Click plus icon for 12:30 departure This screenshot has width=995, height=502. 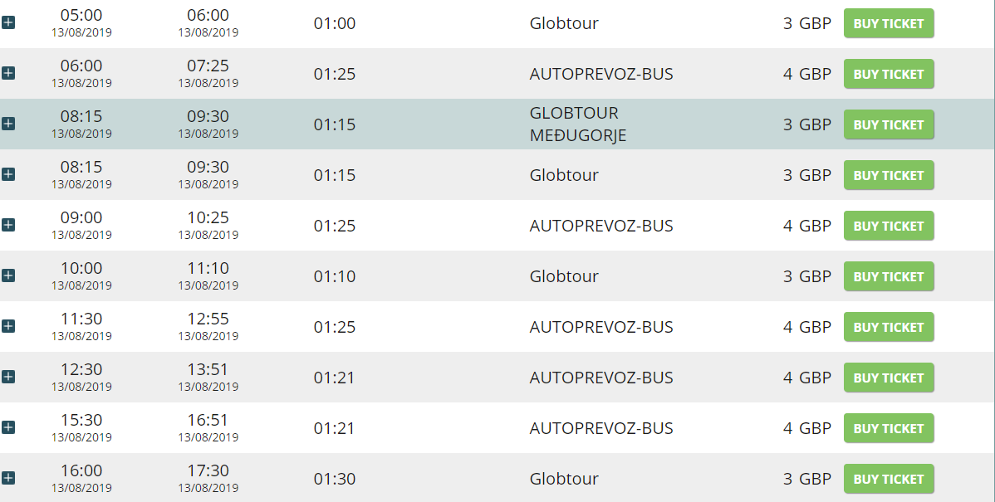tap(8, 377)
